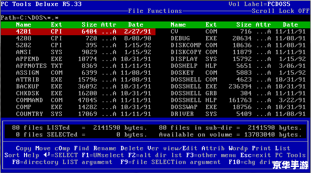
Task: Choose the List command
Action: pyautogui.click(x=283, y=149)
